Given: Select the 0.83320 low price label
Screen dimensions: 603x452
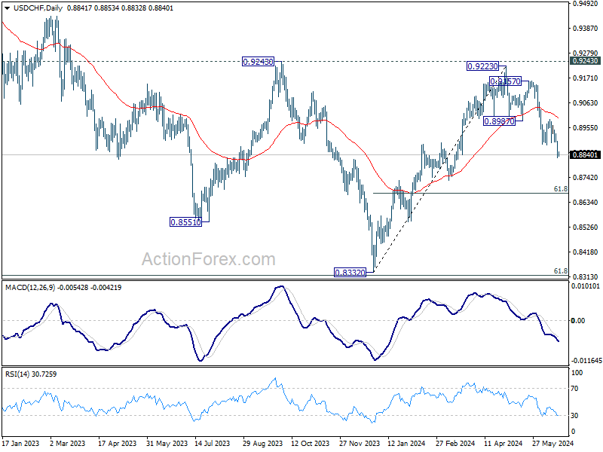Looking at the screenshot, I should [x=350, y=273].
